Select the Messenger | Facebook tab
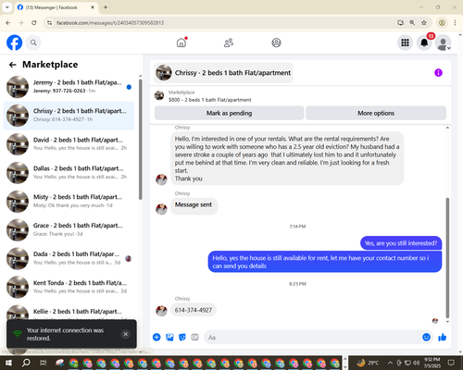The height and width of the screenshot is (370, 463). (56, 7)
